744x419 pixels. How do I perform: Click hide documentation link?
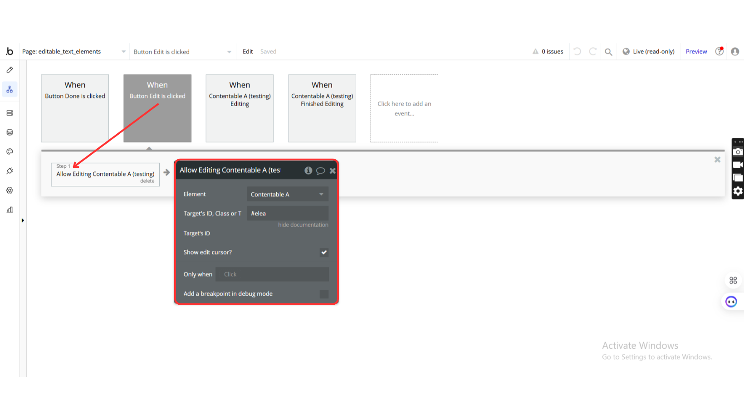pyautogui.click(x=303, y=225)
